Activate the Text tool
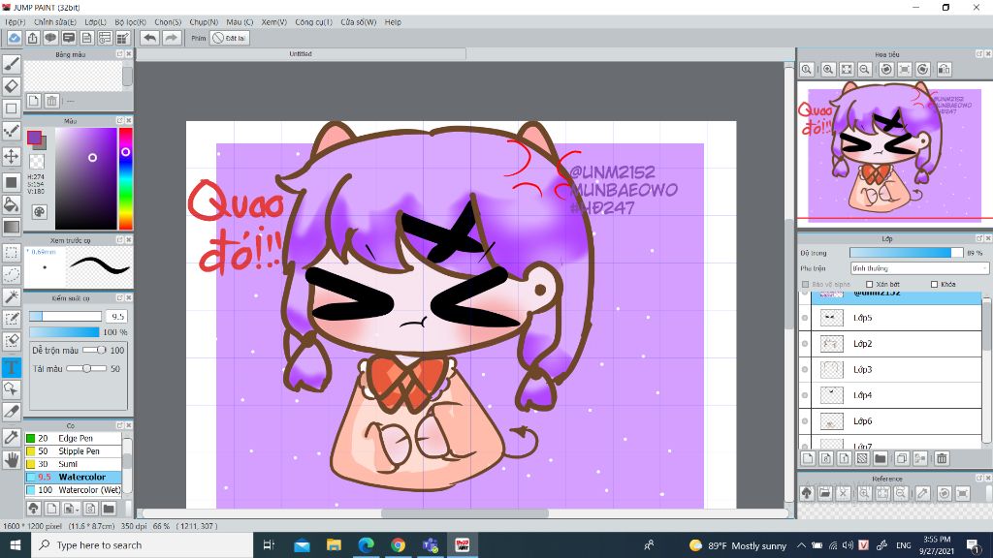 click(x=12, y=367)
